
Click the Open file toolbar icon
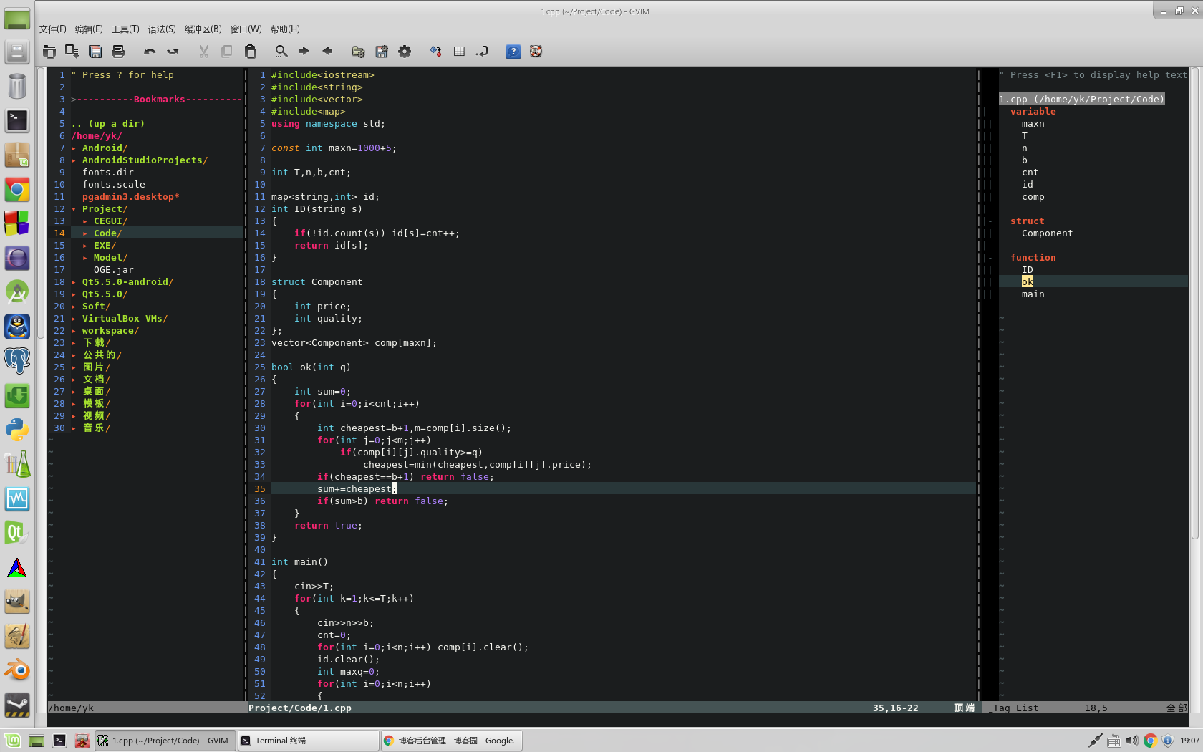pyautogui.click(x=49, y=52)
